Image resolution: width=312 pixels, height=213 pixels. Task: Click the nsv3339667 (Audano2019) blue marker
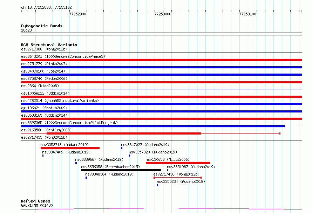[x=76, y=163]
